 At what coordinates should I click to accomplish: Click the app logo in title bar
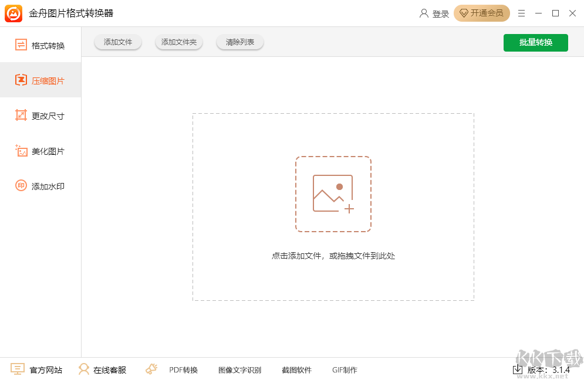point(12,12)
